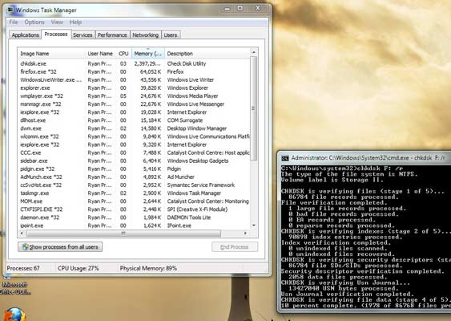Sort by Image Name column header
Viewport: 451px width, 321px height.
click(51, 54)
